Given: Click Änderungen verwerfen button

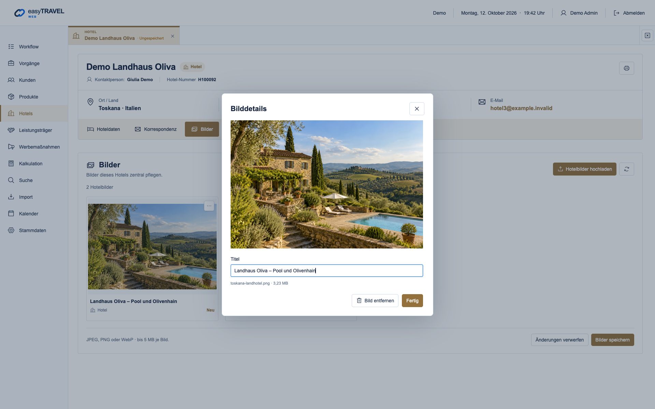Looking at the screenshot, I should coord(559,340).
